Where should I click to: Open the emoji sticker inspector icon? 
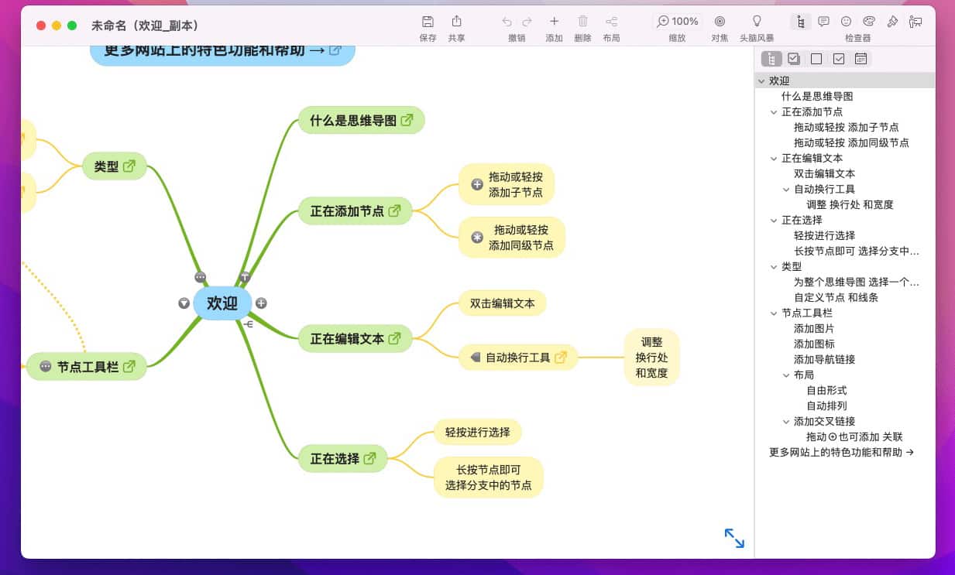pyautogui.click(x=847, y=22)
